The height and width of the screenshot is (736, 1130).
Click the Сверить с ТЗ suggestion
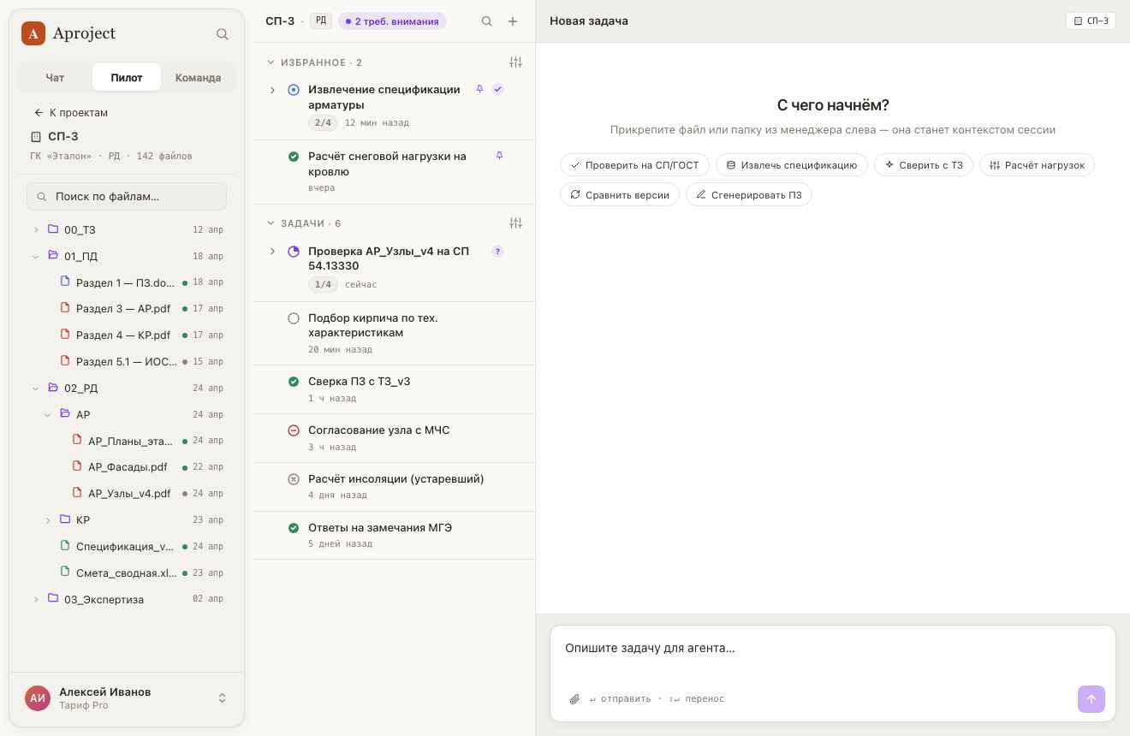[924, 165]
